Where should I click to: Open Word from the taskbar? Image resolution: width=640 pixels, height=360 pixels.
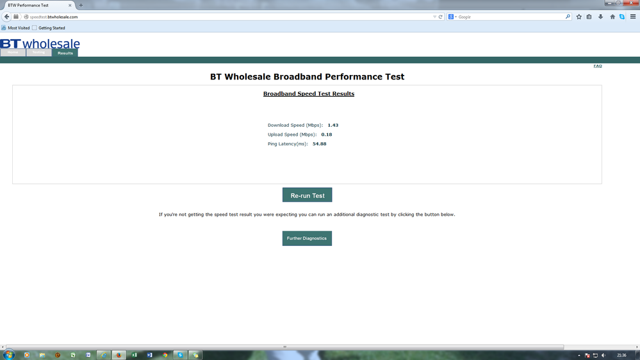[149, 355]
